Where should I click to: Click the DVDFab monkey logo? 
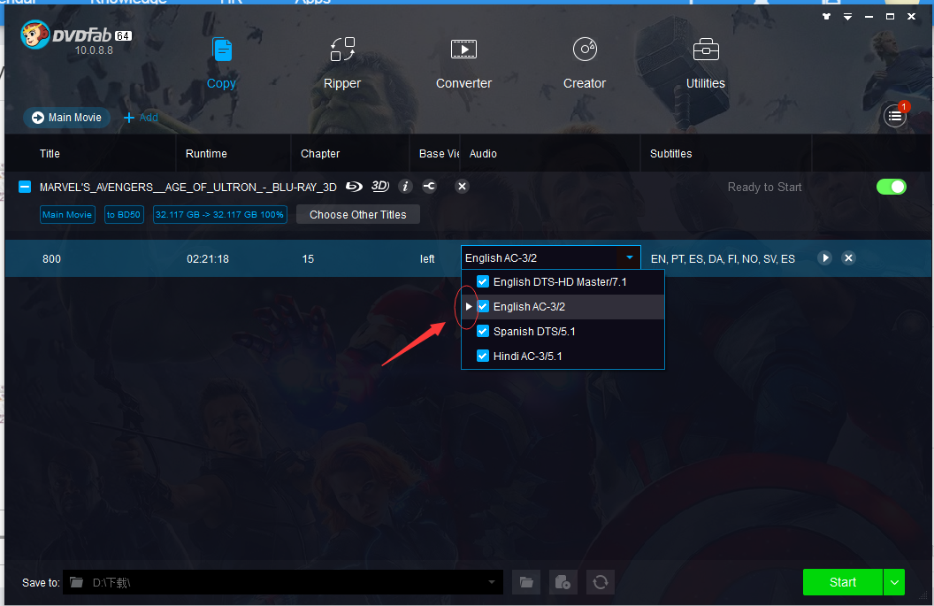[34, 35]
